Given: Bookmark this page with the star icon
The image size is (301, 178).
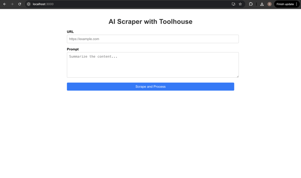Looking at the screenshot, I should [x=240, y=4].
